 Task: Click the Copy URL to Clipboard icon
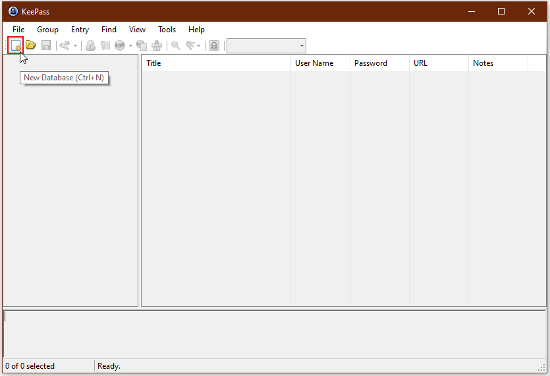click(x=142, y=45)
